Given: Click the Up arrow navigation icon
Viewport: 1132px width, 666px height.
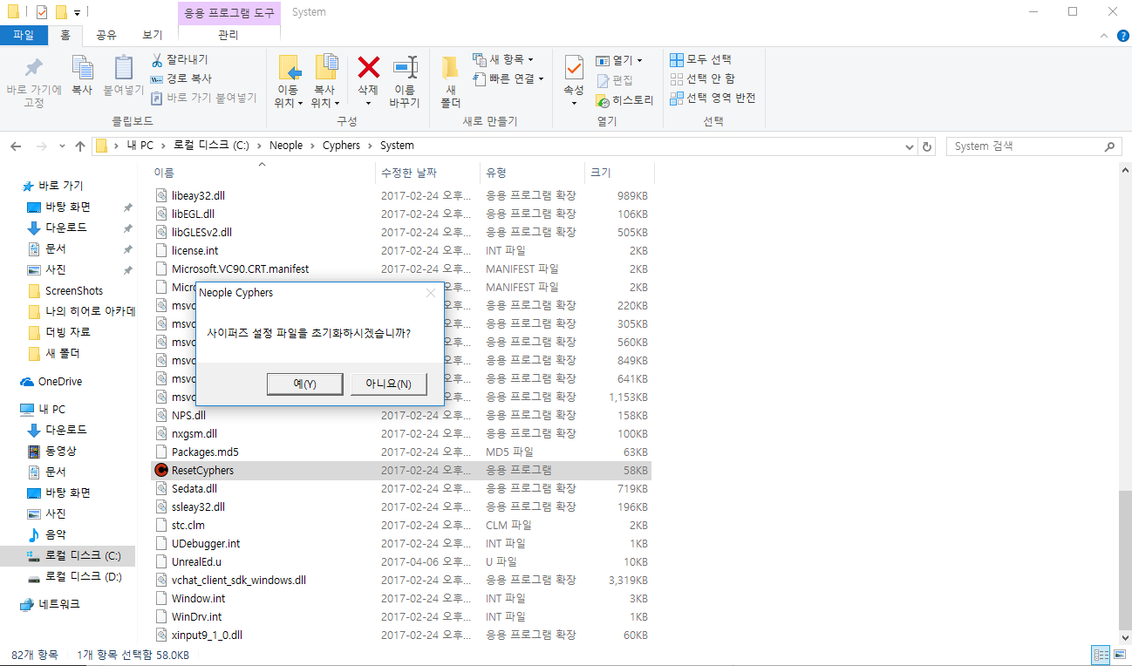Looking at the screenshot, I should 80,146.
